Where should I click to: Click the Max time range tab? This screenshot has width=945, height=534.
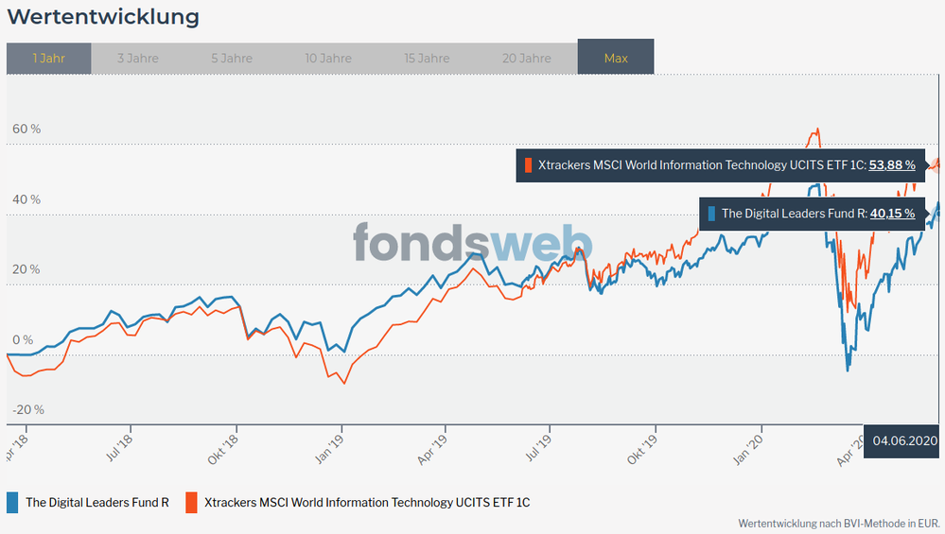coord(616,58)
